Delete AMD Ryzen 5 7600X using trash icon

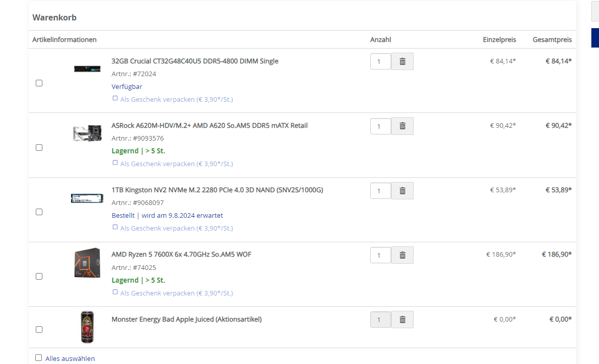pyautogui.click(x=402, y=255)
